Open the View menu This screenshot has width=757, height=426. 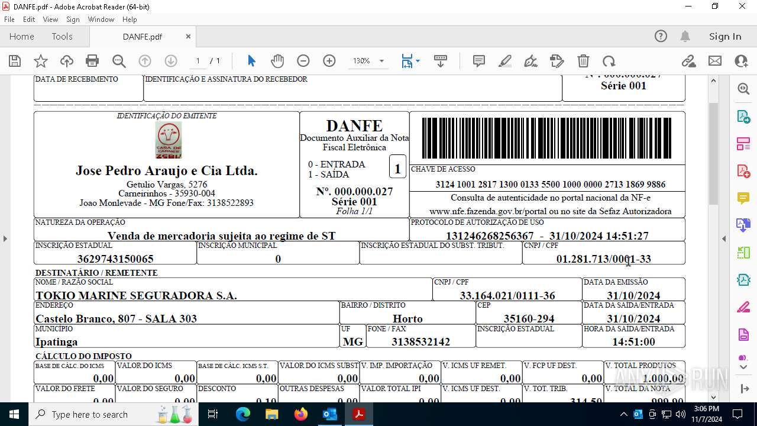(50, 20)
